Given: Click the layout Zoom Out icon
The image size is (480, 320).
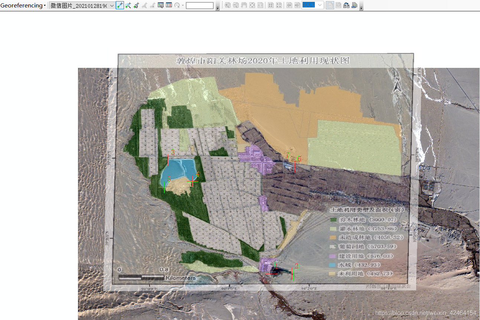Looking at the screenshot, I should (236, 5).
